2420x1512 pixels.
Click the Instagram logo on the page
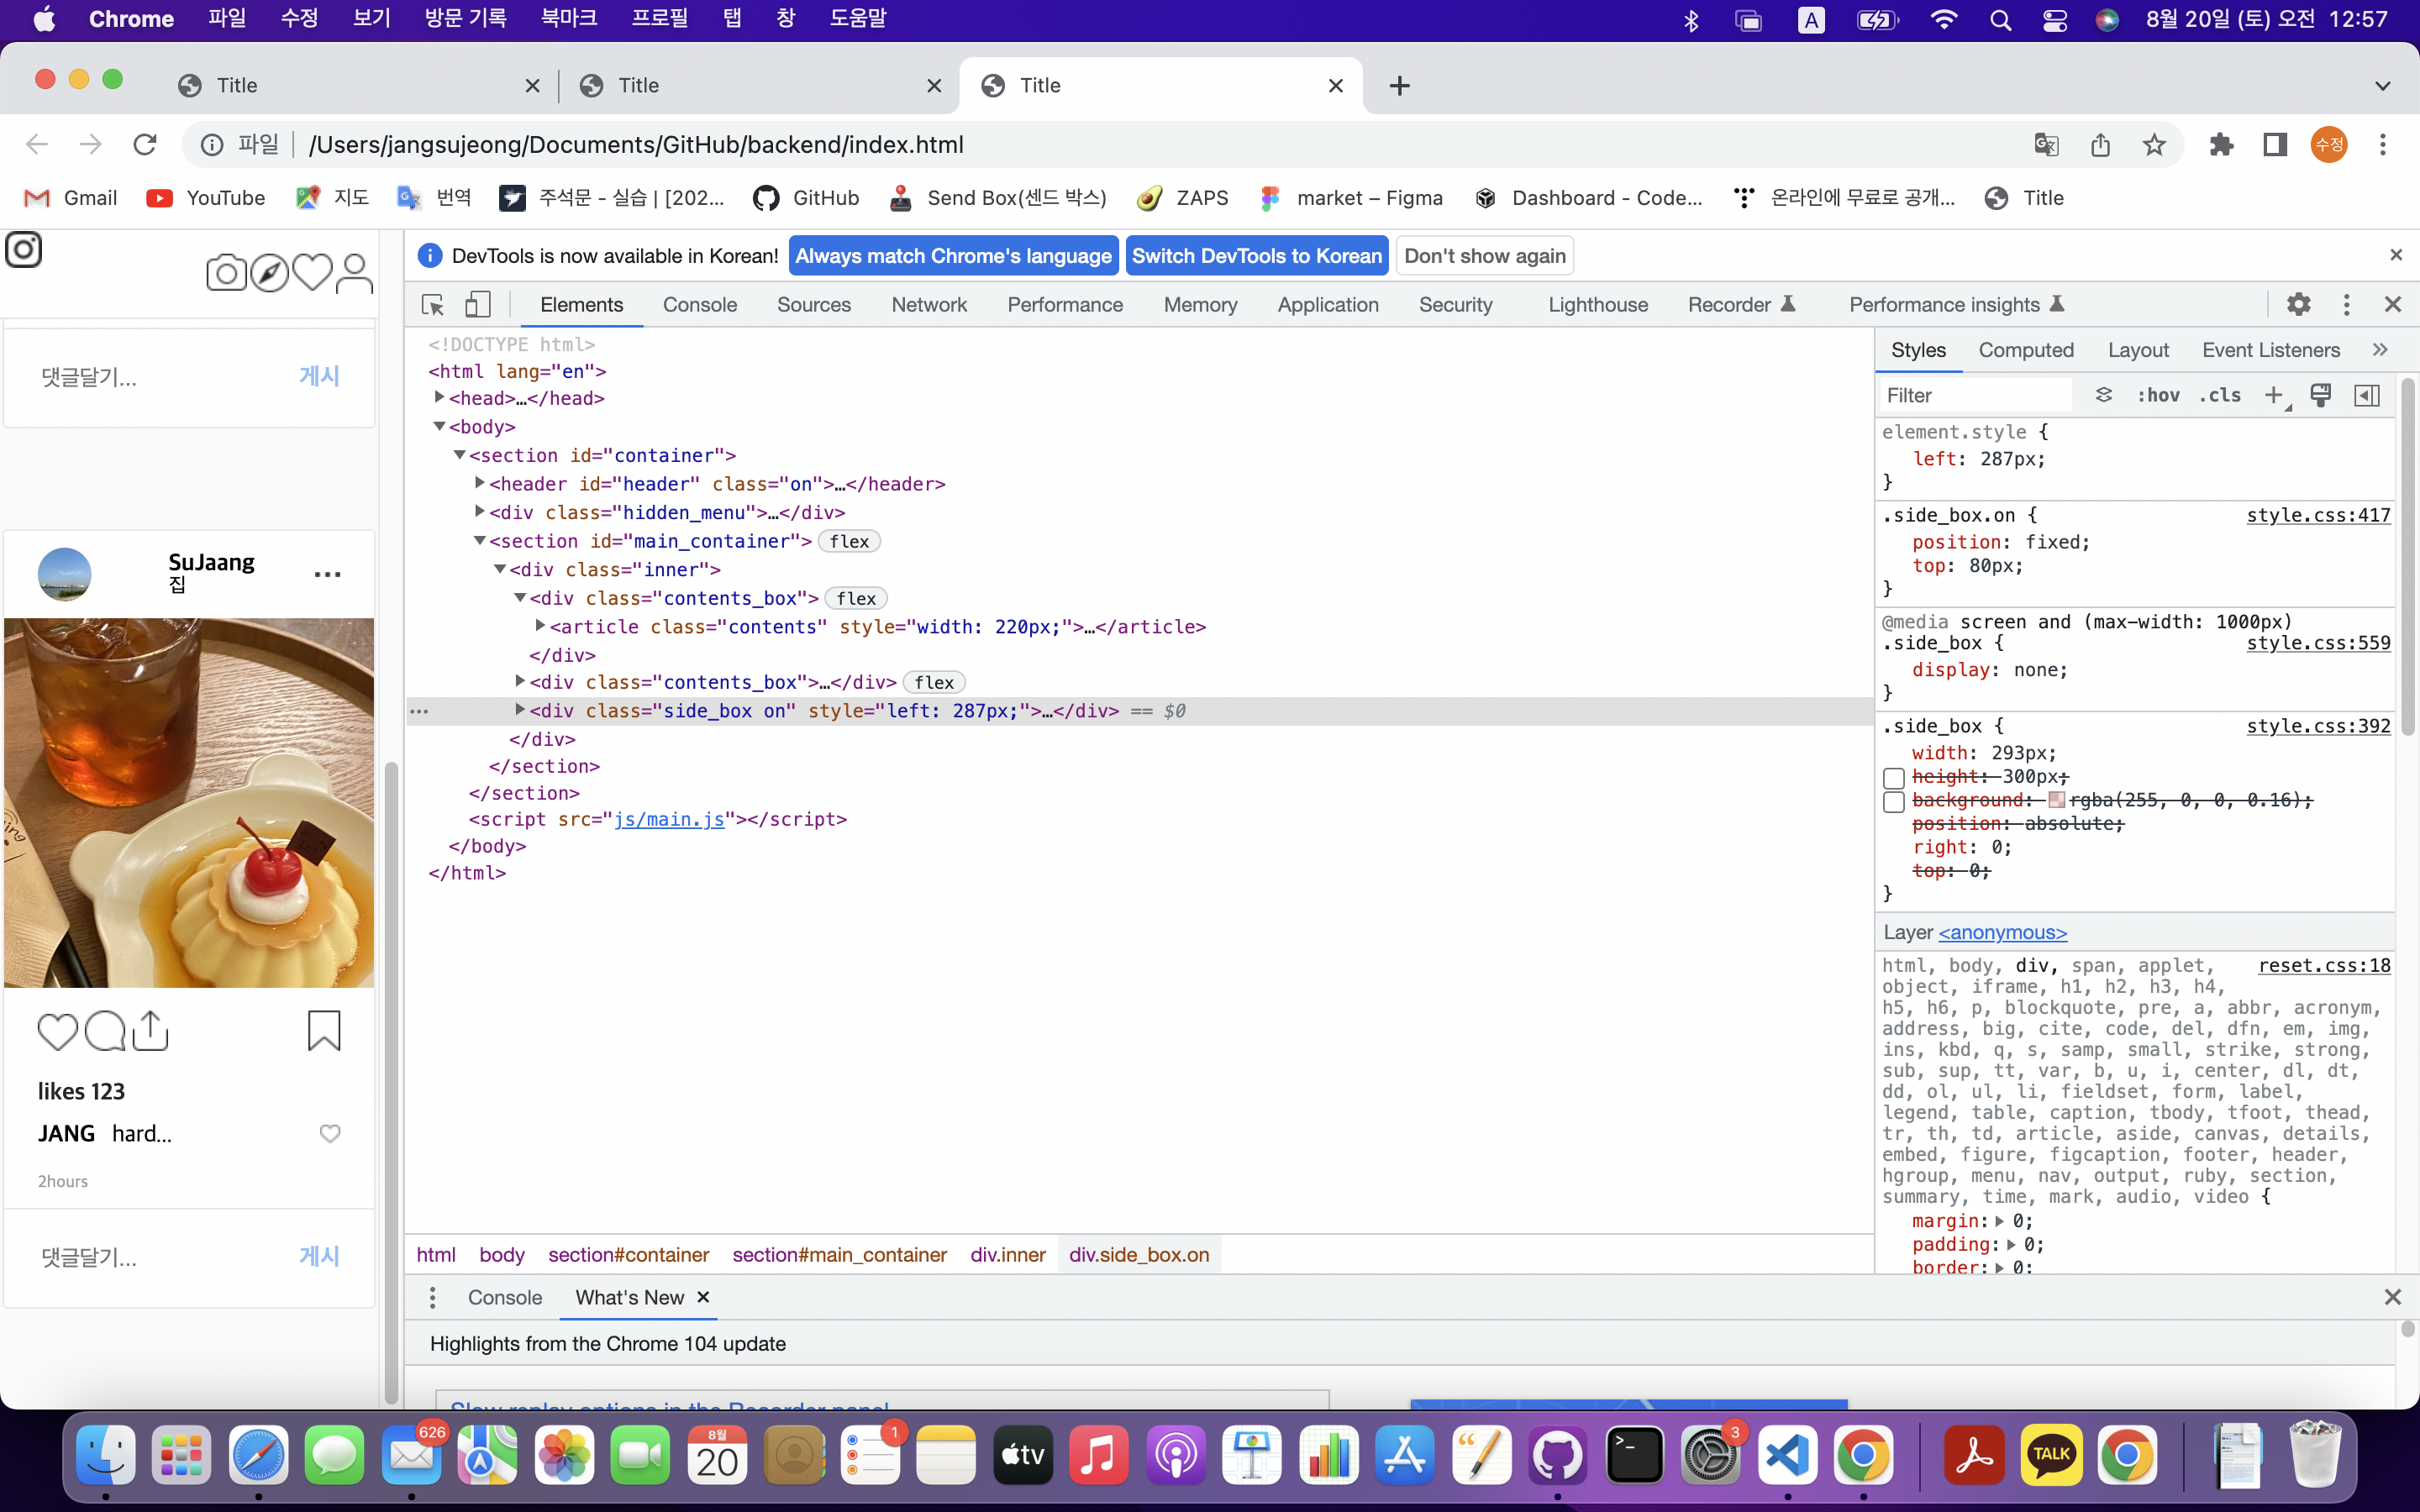(x=24, y=249)
